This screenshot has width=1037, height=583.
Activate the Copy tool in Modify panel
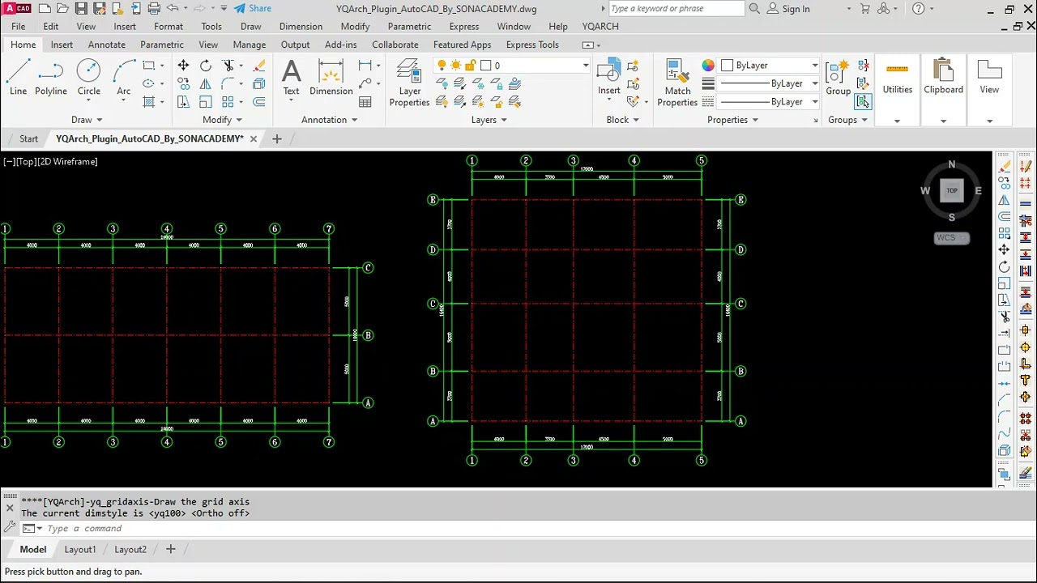[x=183, y=83]
